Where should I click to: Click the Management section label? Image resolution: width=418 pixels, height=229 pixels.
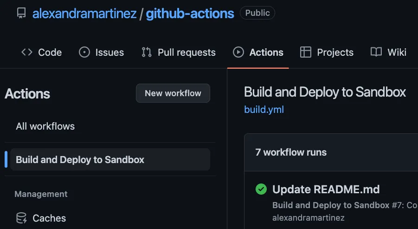[x=41, y=194]
